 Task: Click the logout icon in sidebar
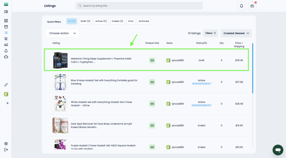[x=6, y=150]
